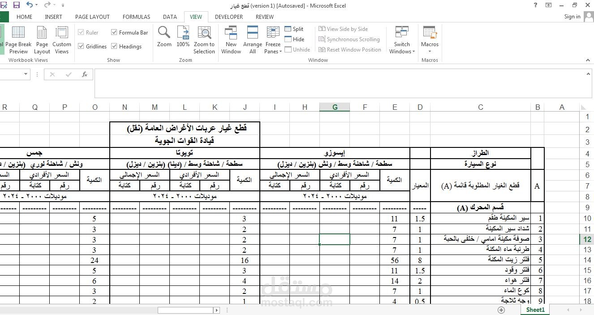The image size is (594, 315).
Task: Open Custom Views dialog
Action: pos(62,40)
